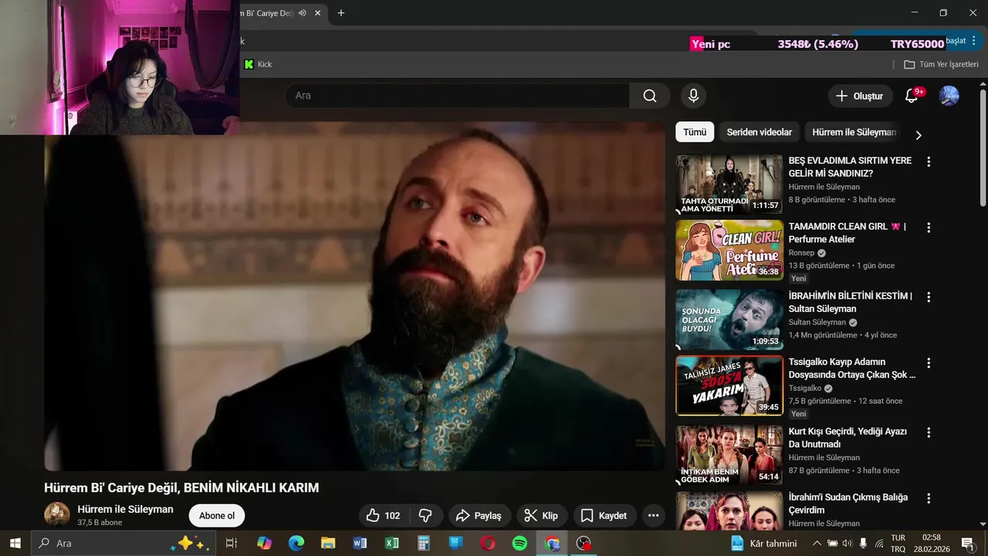Open the TAHTA OTURMADI AMA YÖNETTİ thumbnail
Screen dimensions: 988x556
(729, 185)
